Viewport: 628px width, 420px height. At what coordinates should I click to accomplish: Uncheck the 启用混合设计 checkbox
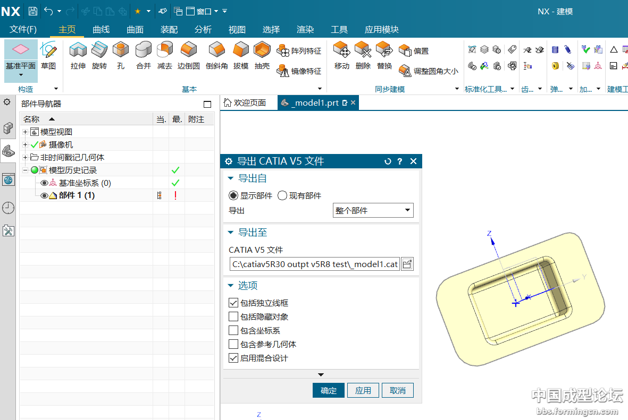(x=233, y=358)
